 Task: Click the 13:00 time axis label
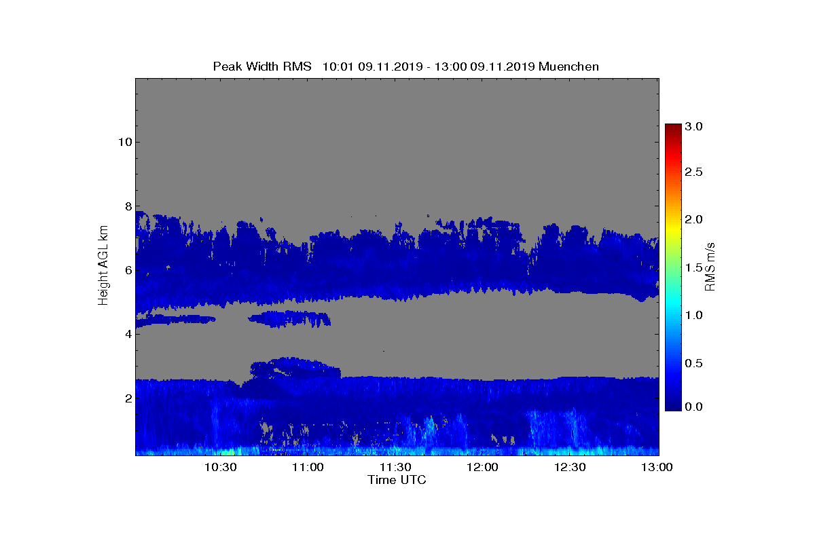click(657, 467)
